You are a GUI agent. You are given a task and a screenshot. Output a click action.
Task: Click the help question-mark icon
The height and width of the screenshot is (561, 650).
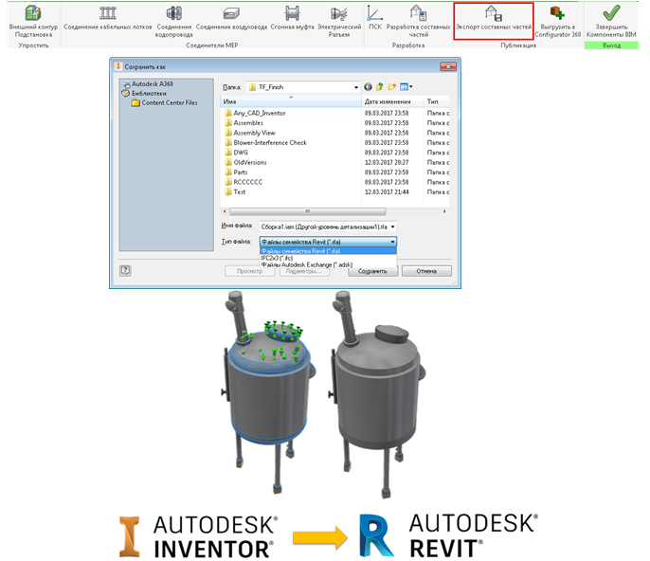tap(125, 271)
